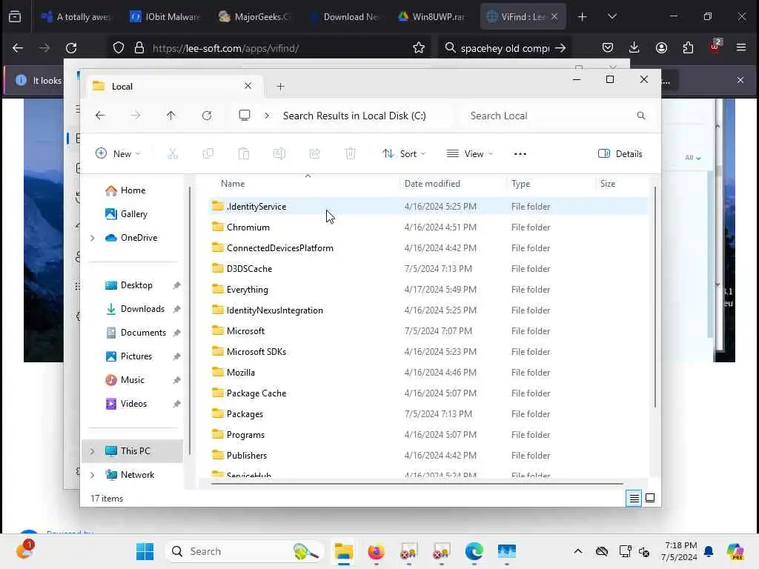This screenshot has width=759, height=569.
Task: Open Microsoft Edge from taskbar
Action: point(474,551)
